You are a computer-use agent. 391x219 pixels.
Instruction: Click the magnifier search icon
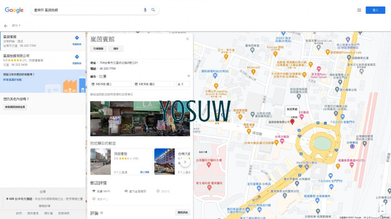(153, 10)
